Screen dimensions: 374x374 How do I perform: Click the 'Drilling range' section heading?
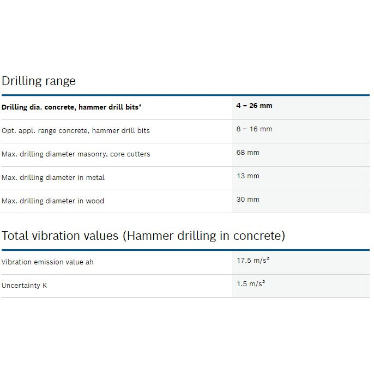(x=39, y=81)
